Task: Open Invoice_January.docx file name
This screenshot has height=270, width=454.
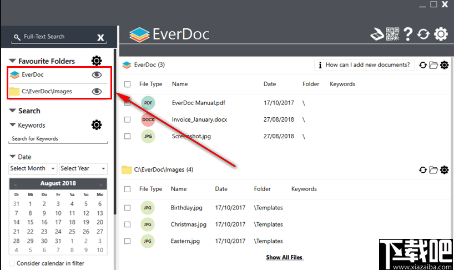Action: click(199, 119)
